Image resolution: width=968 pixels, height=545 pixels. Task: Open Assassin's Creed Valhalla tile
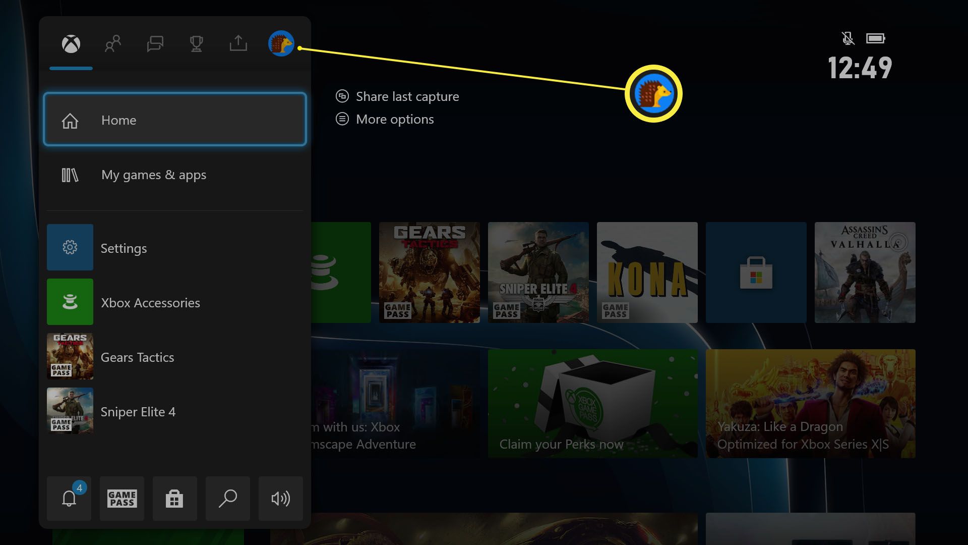[865, 272]
